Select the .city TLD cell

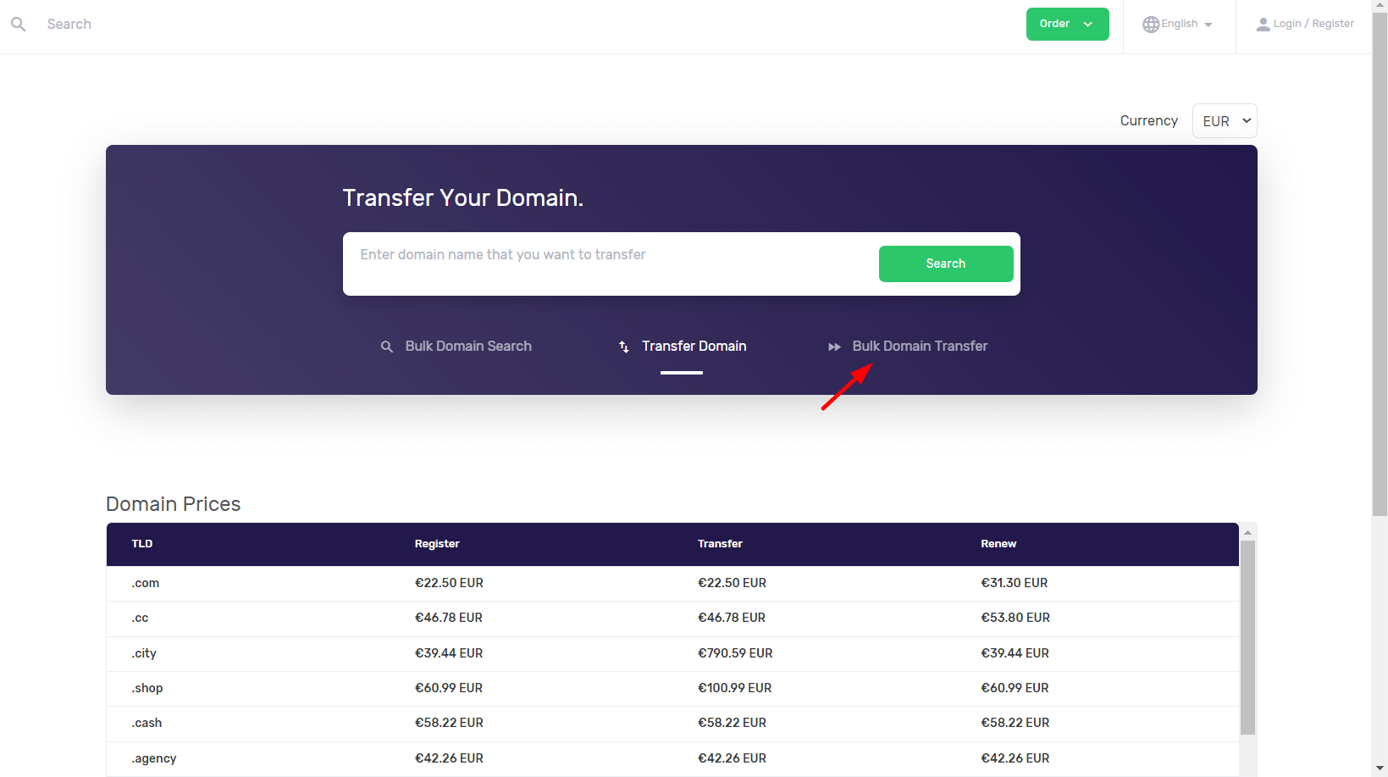(144, 653)
